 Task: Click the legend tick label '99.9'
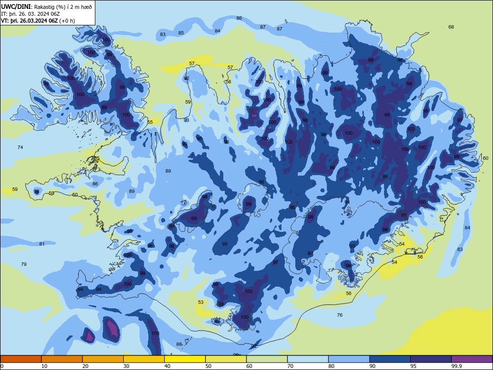(x=457, y=366)
